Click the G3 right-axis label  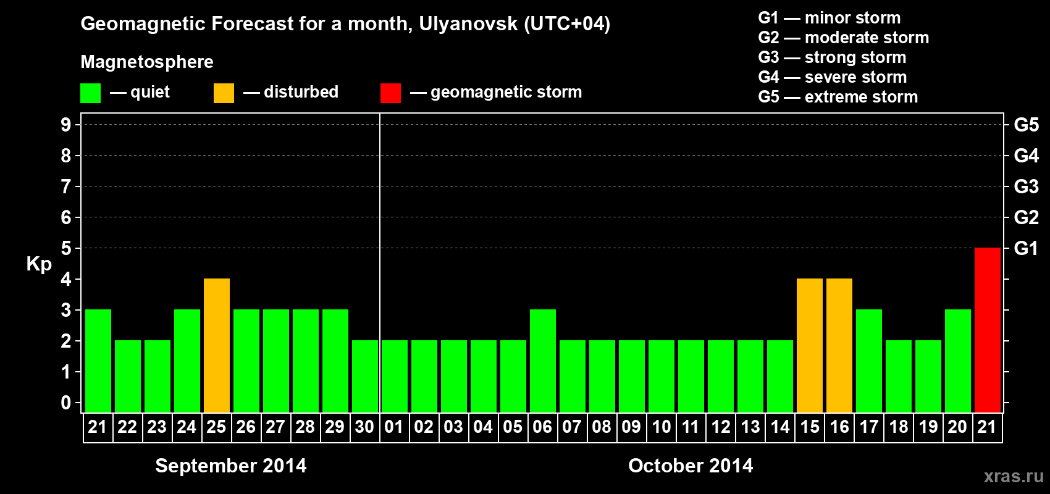[x=1027, y=186]
